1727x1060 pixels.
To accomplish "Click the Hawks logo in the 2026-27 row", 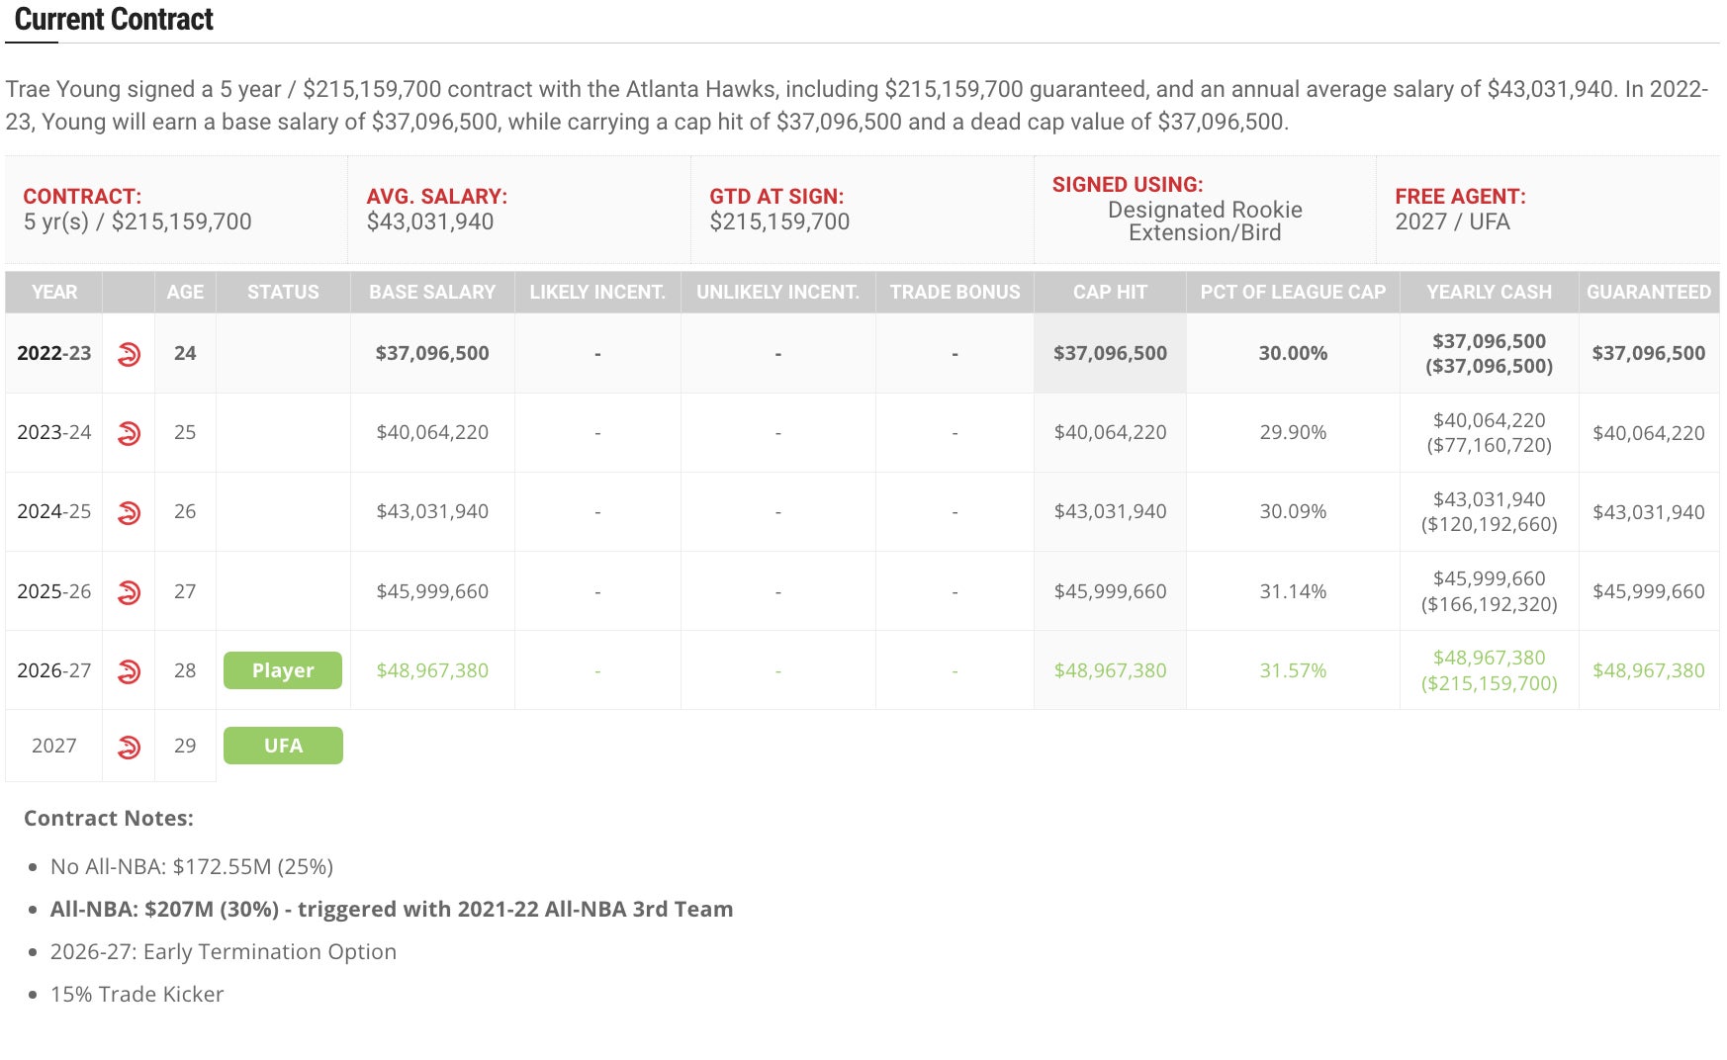I will tap(129, 671).
